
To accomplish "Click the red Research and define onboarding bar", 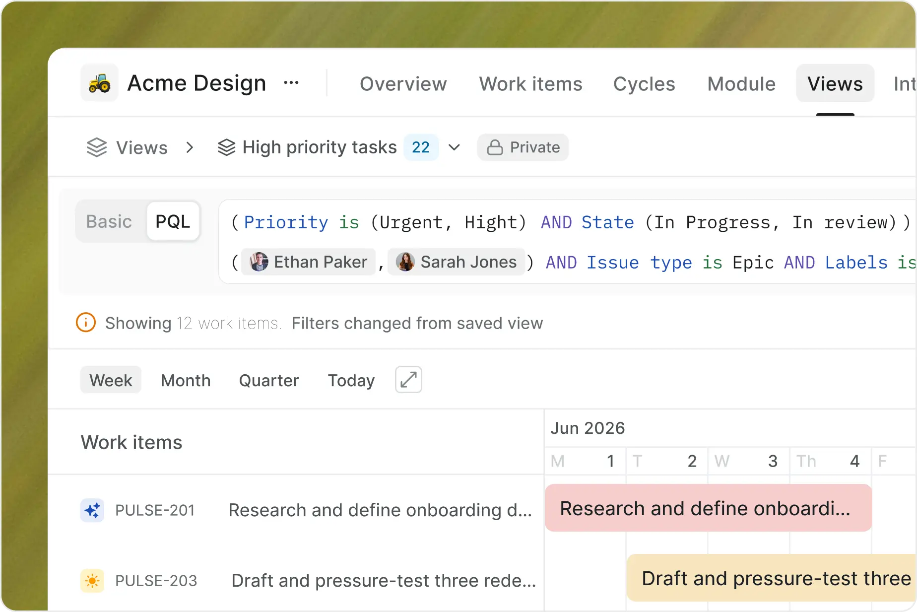I will pyautogui.click(x=708, y=508).
